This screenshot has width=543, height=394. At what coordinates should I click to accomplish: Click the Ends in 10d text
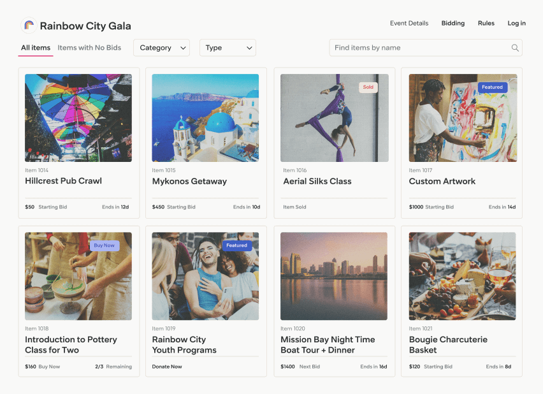(x=247, y=207)
